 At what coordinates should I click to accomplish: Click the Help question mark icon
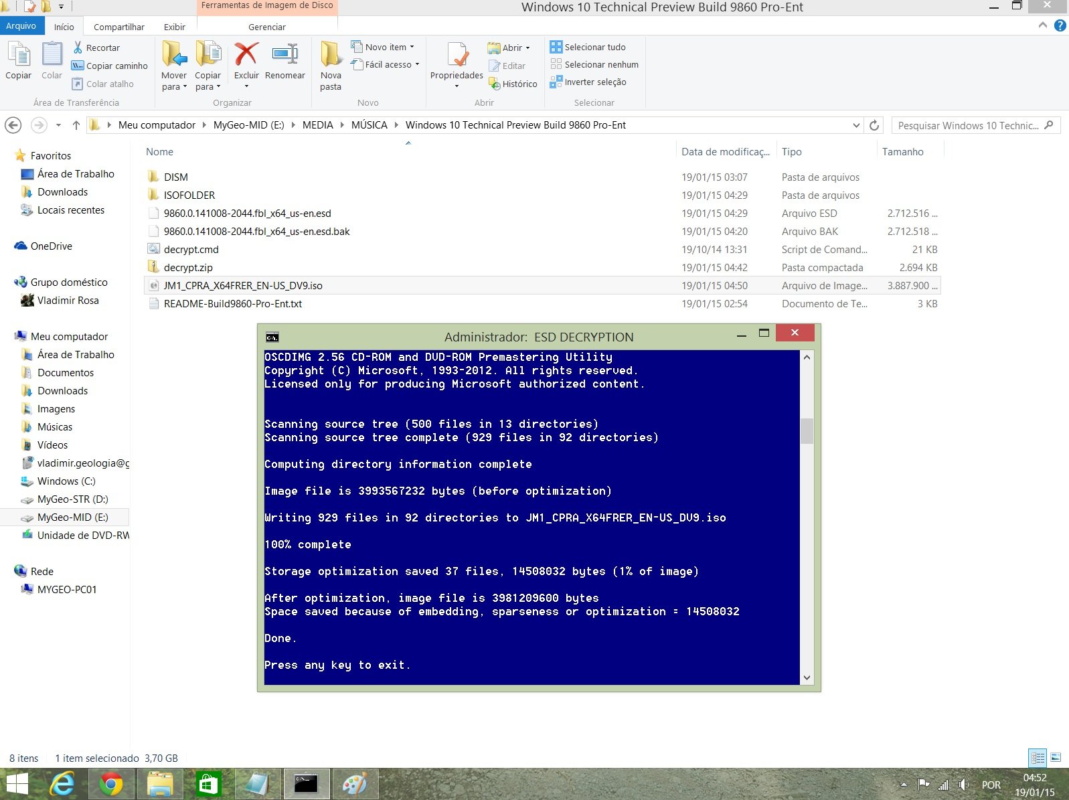(x=1060, y=25)
